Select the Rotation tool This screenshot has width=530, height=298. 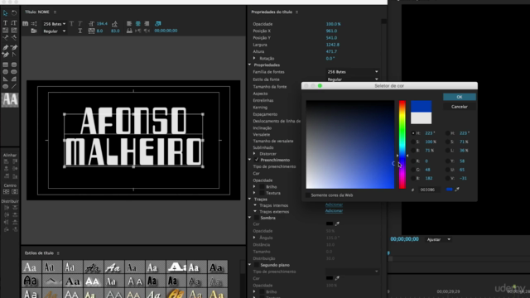[14, 13]
